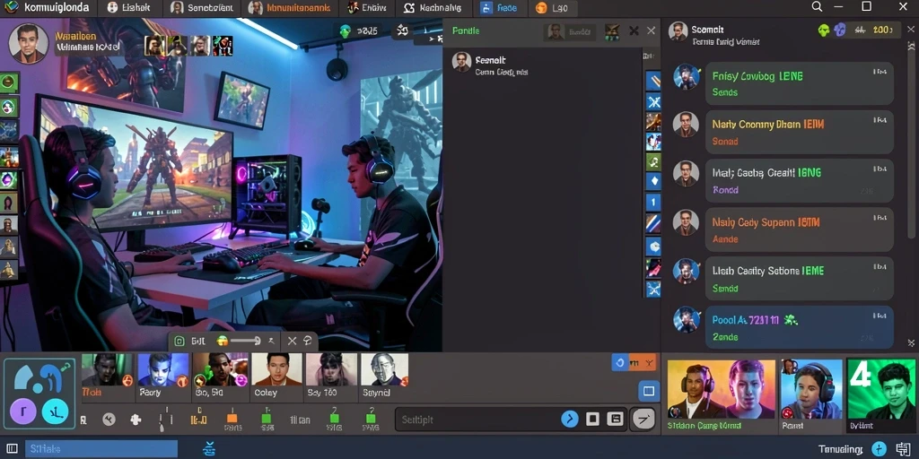The width and height of the screenshot is (919, 459).
Task: Click the small arrow icon in video control bar
Action: coord(271,341)
